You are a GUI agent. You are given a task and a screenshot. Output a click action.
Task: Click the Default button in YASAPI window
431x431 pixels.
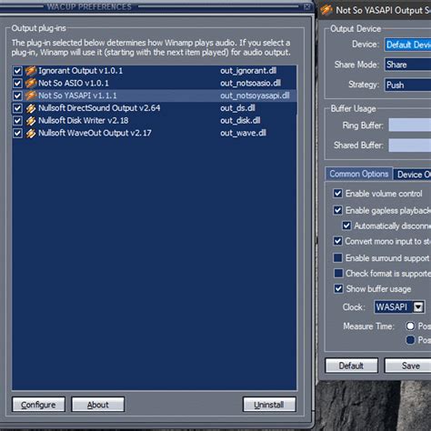click(x=351, y=366)
